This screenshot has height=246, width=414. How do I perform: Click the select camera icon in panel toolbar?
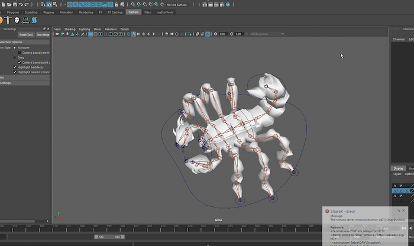tap(57, 34)
